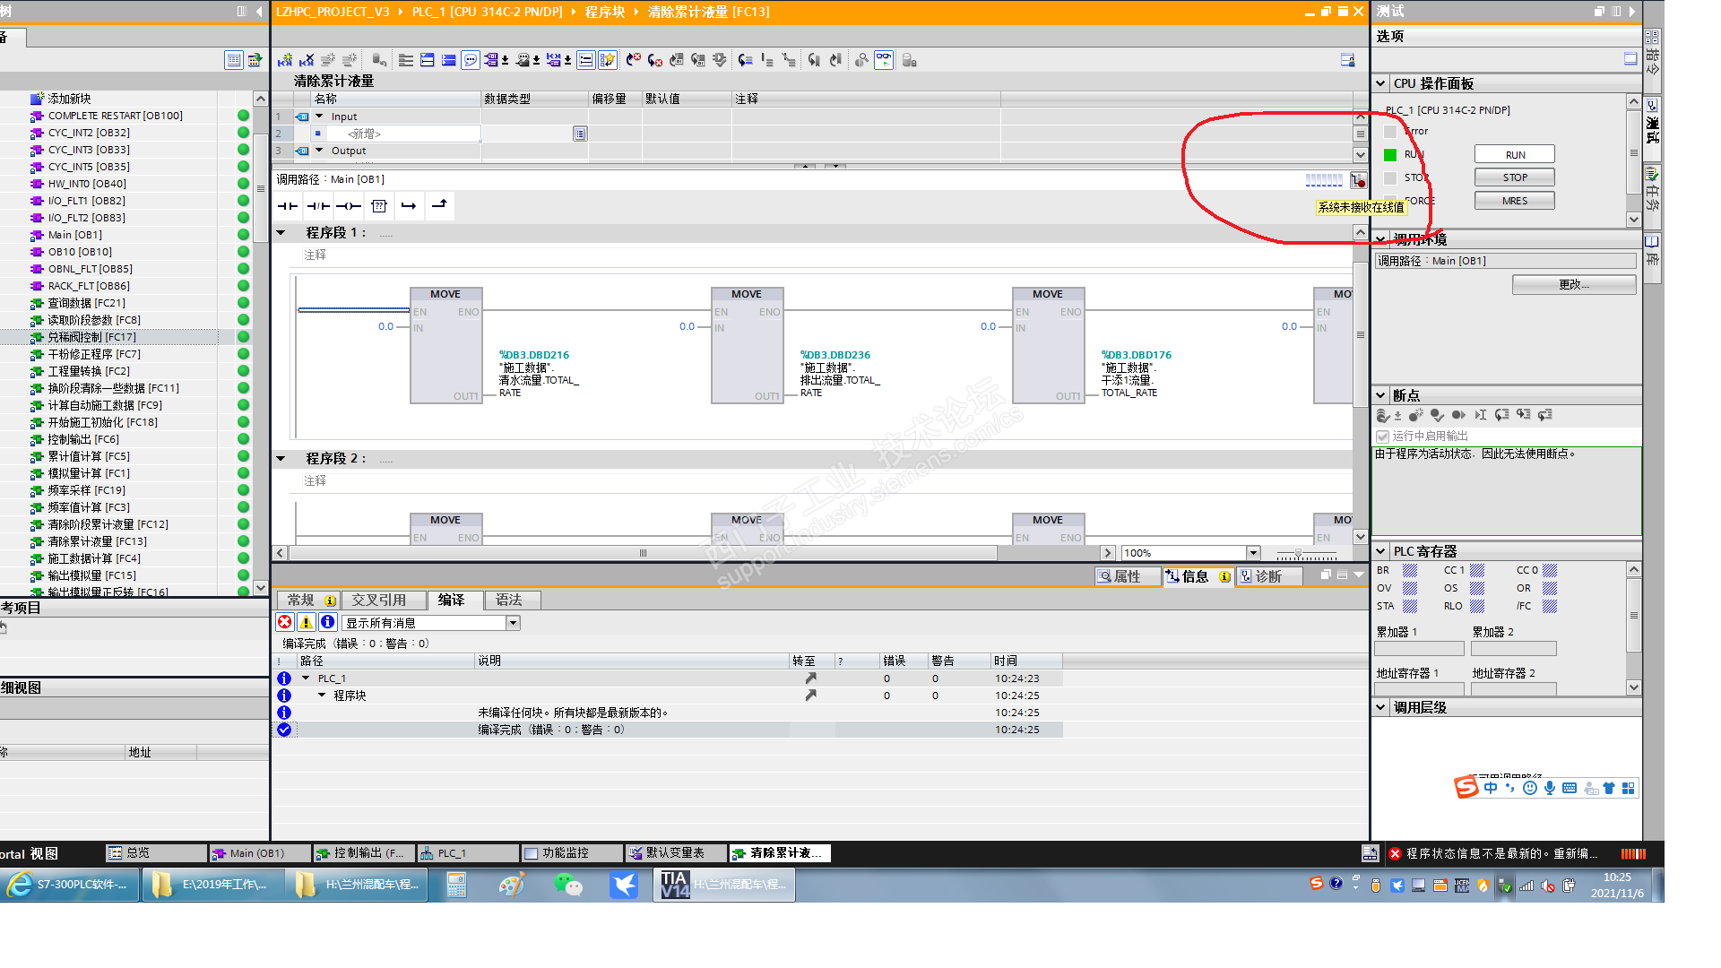Image resolution: width=1721 pixels, height=968 pixels.
Task: Insert a normally open contact
Action: [288, 206]
